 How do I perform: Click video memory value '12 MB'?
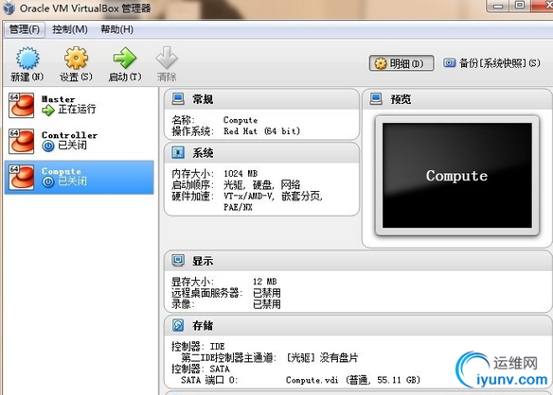264,282
